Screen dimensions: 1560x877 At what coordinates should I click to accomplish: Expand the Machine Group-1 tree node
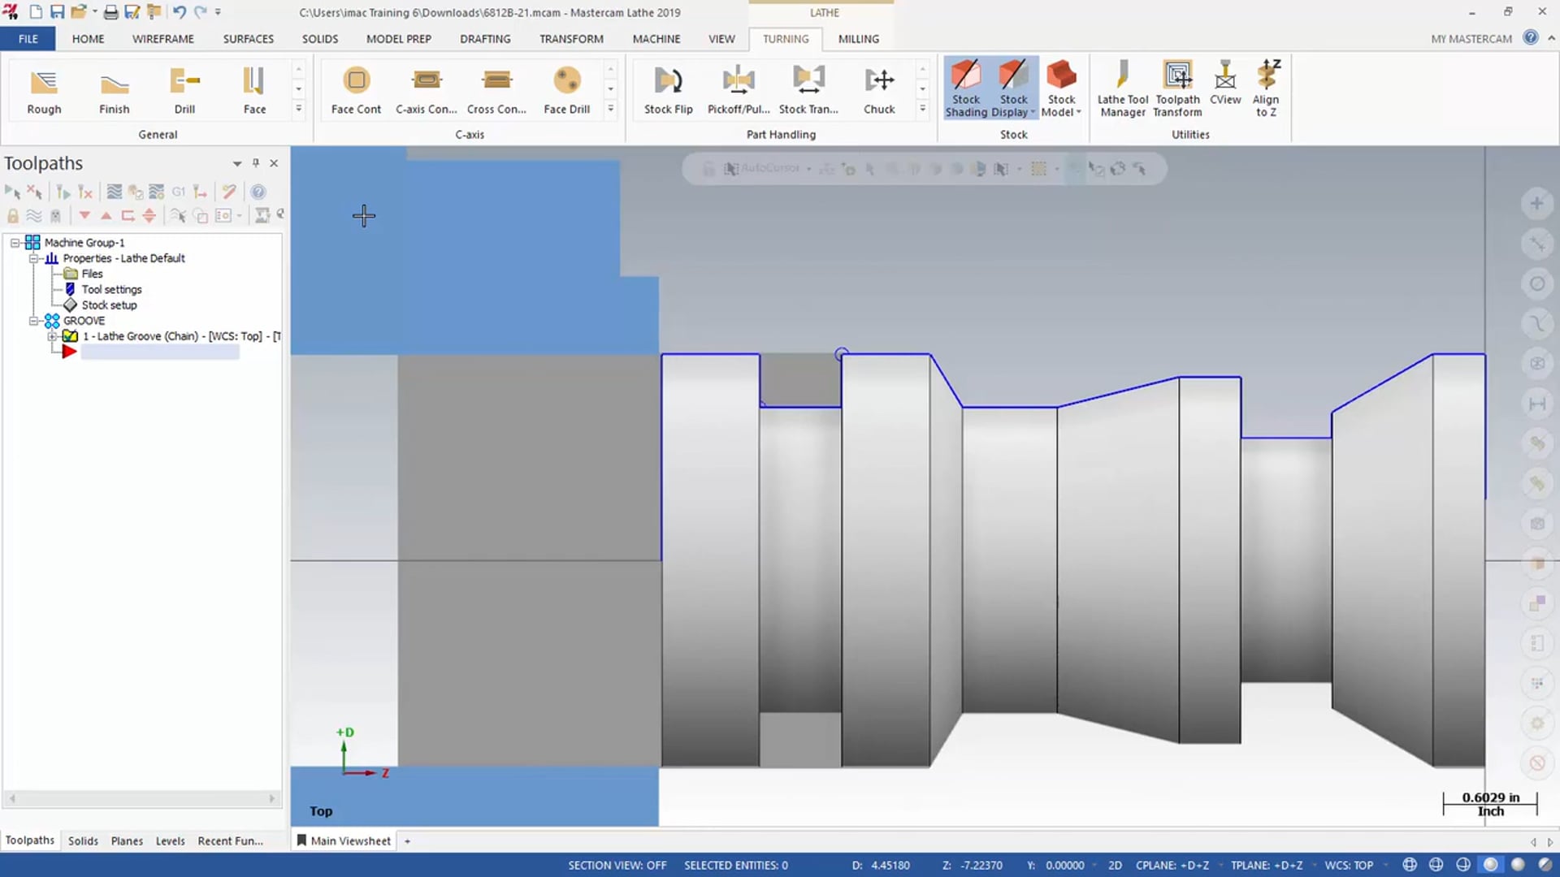(x=15, y=242)
